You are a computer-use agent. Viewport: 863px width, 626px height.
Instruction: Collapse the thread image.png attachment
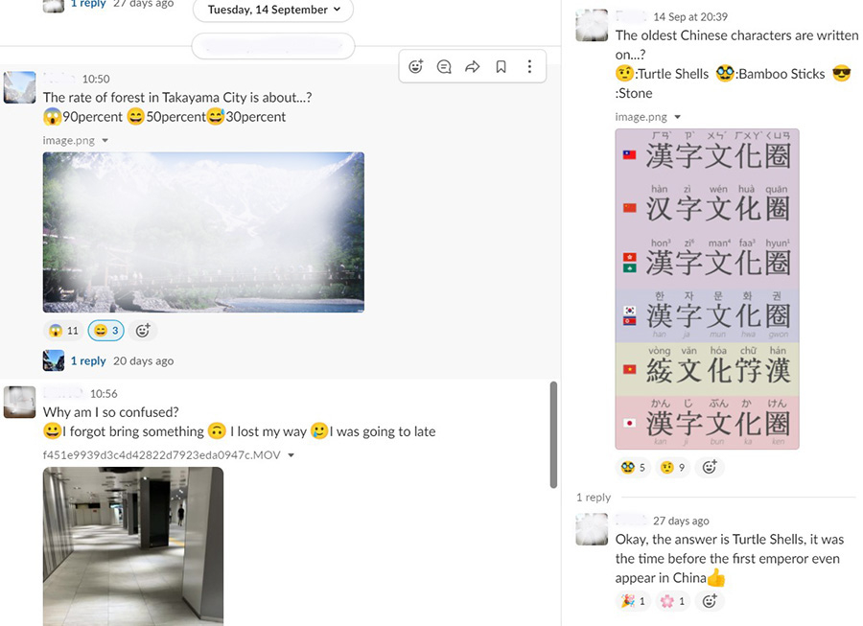[677, 117]
